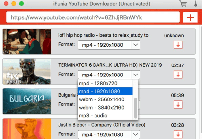202x139 pixels.
Task: Click the green zoom window button
Action: coord(21,4)
